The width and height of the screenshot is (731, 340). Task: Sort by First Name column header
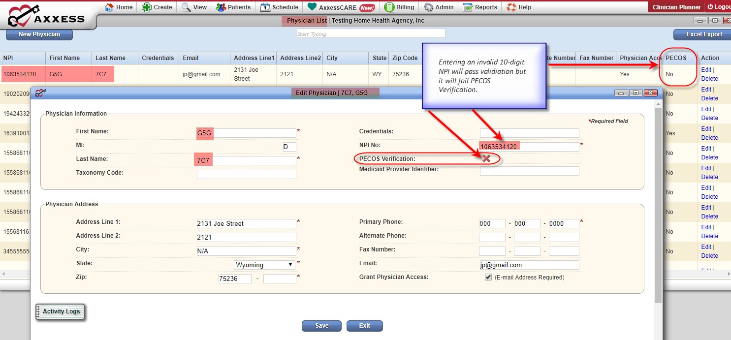(69, 58)
